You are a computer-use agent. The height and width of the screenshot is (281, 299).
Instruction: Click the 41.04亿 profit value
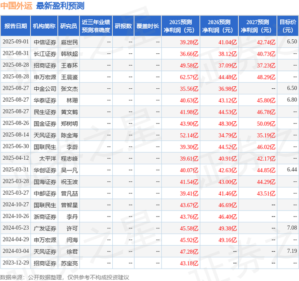pyautogui.click(x=228, y=42)
